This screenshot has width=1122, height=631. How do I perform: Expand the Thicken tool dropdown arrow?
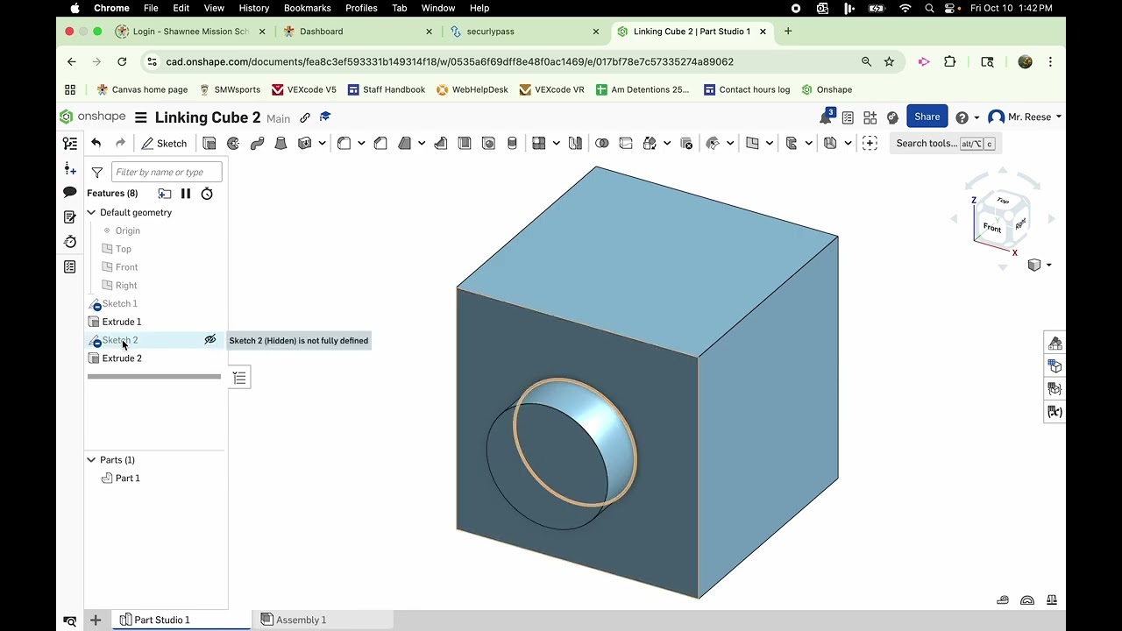point(322,143)
